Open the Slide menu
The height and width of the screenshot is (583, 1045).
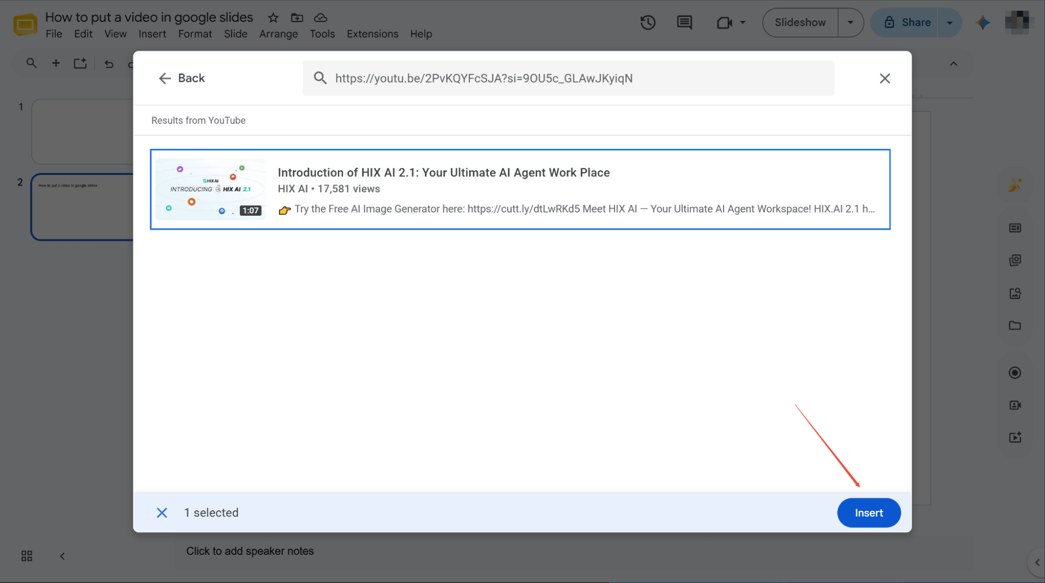pos(236,34)
